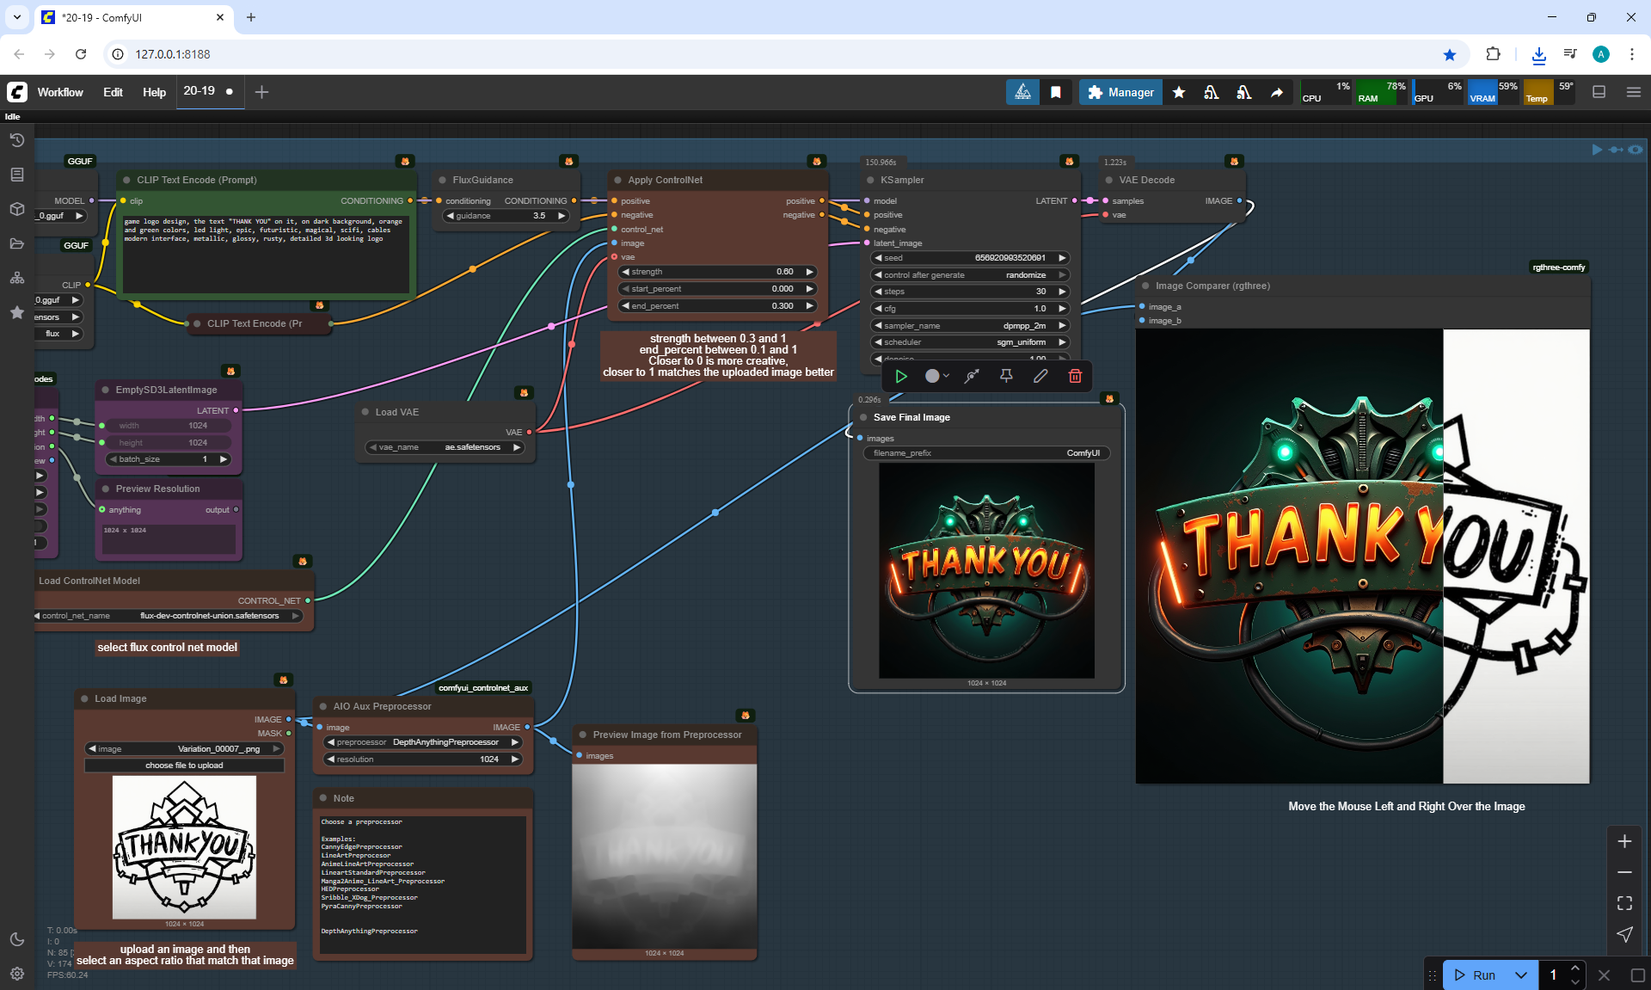Adjust the ControlNet strength 0.60 slider
Viewport: 1651px width, 990px height.
tap(716, 272)
